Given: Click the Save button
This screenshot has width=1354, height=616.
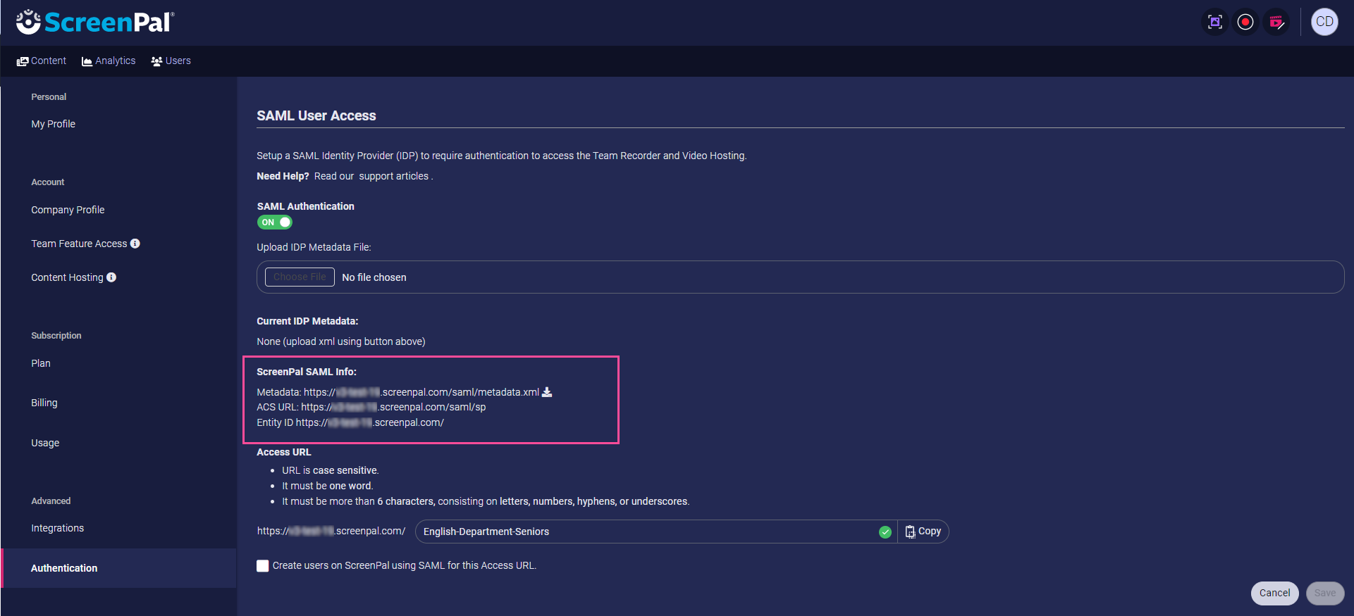Looking at the screenshot, I should 1325,593.
